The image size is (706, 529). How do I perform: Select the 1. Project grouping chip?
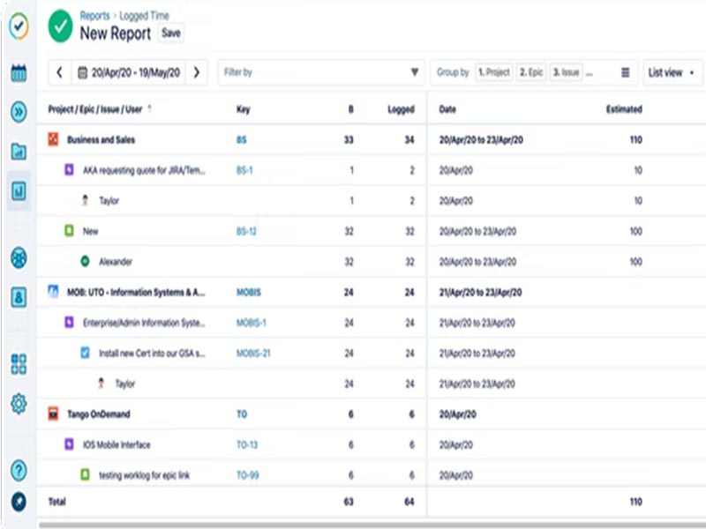pyautogui.click(x=493, y=71)
